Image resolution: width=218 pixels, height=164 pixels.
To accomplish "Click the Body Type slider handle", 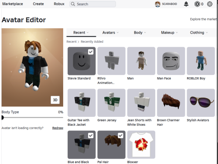I will pos(3,117).
